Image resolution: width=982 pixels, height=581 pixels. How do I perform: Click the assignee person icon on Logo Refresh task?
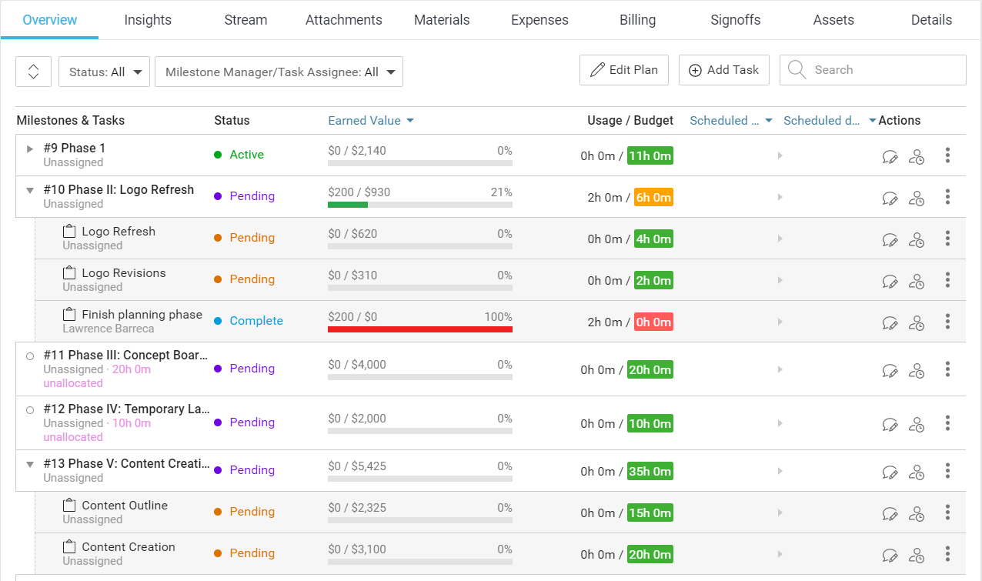click(917, 239)
